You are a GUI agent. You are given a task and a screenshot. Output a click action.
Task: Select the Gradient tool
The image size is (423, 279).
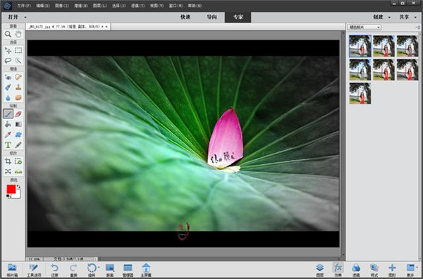pyautogui.click(x=18, y=124)
